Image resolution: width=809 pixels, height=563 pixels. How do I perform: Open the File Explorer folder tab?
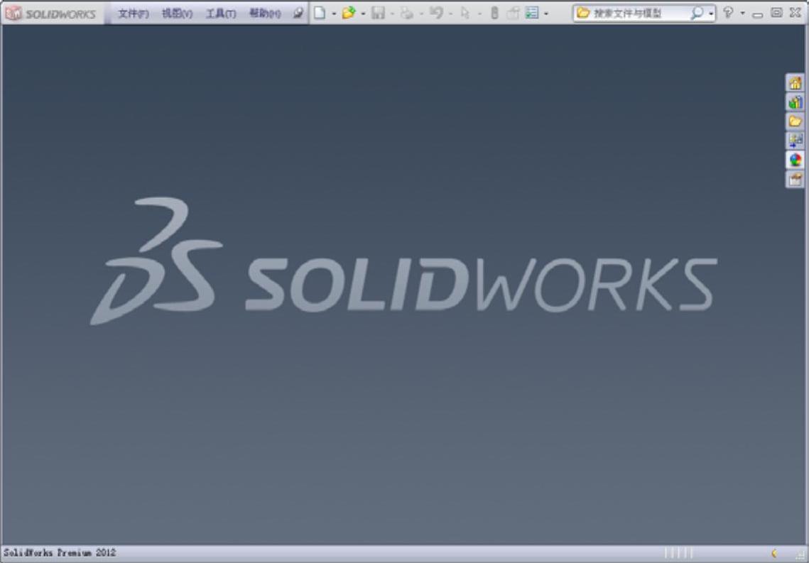[795, 121]
